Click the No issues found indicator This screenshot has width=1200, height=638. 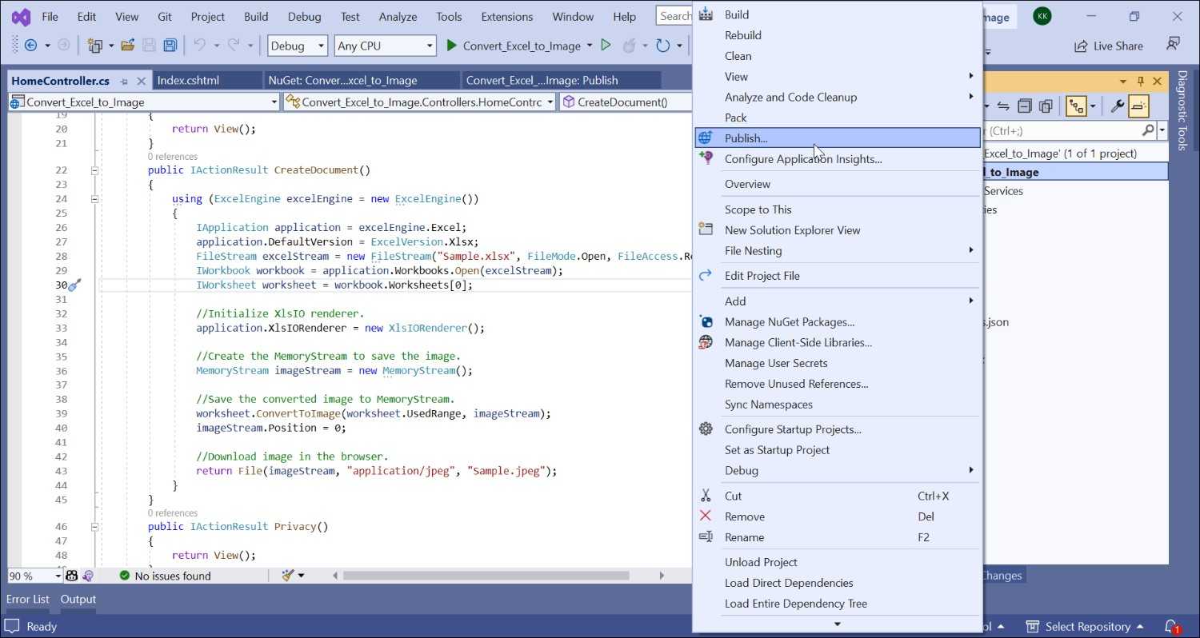pyautogui.click(x=165, y=576)
